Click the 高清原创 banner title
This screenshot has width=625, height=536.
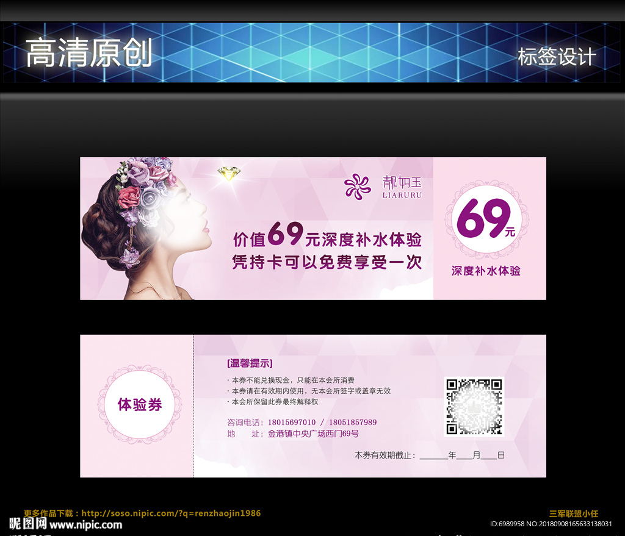pyautogui.click(x=89, y=52)
